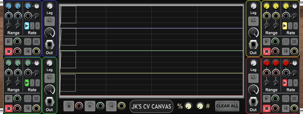Click the green channel small white Rate knob

coord(36,63)
